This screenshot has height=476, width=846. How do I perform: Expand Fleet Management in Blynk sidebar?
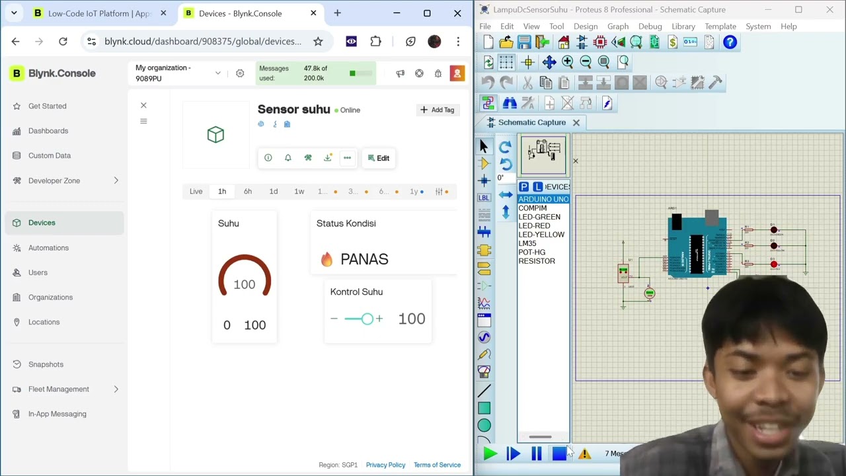point(116,389)
